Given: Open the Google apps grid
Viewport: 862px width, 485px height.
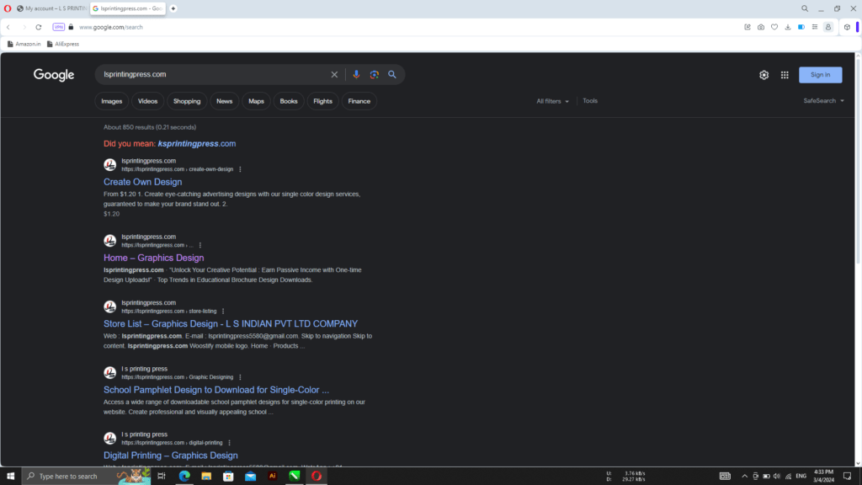Looking at the screenshot, I should pos(785,75).
